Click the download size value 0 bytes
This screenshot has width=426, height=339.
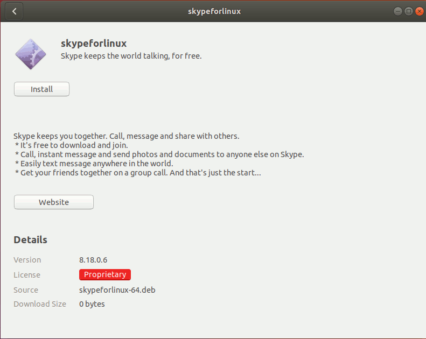click(92, 304)
